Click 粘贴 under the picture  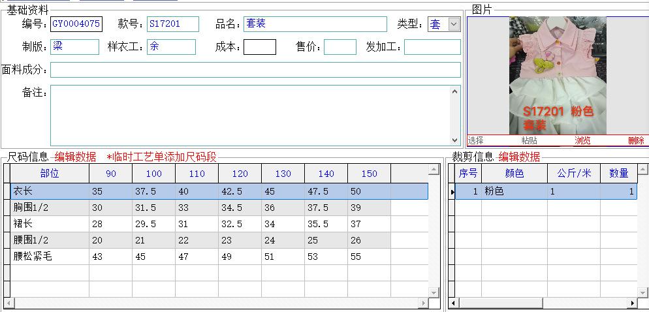tap(529, 140)
